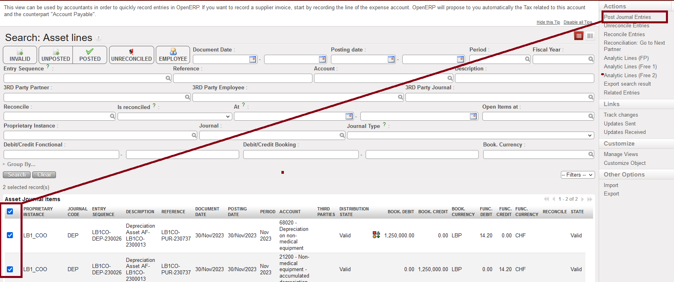Open Document Date end calendar picker

pyautogui.click(x=323, y=59)
